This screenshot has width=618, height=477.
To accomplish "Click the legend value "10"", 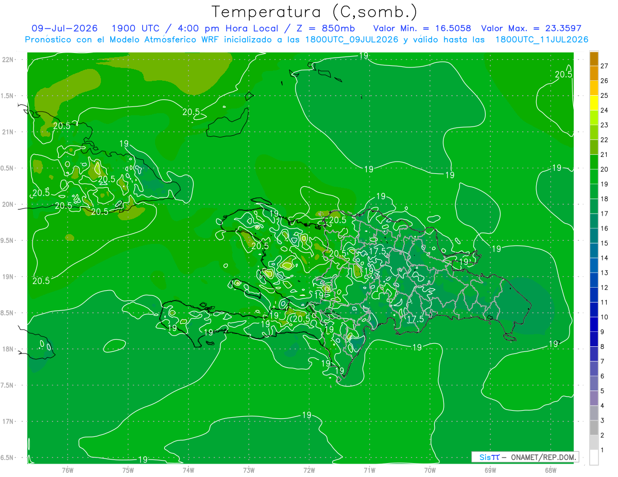I will (604, 317).
